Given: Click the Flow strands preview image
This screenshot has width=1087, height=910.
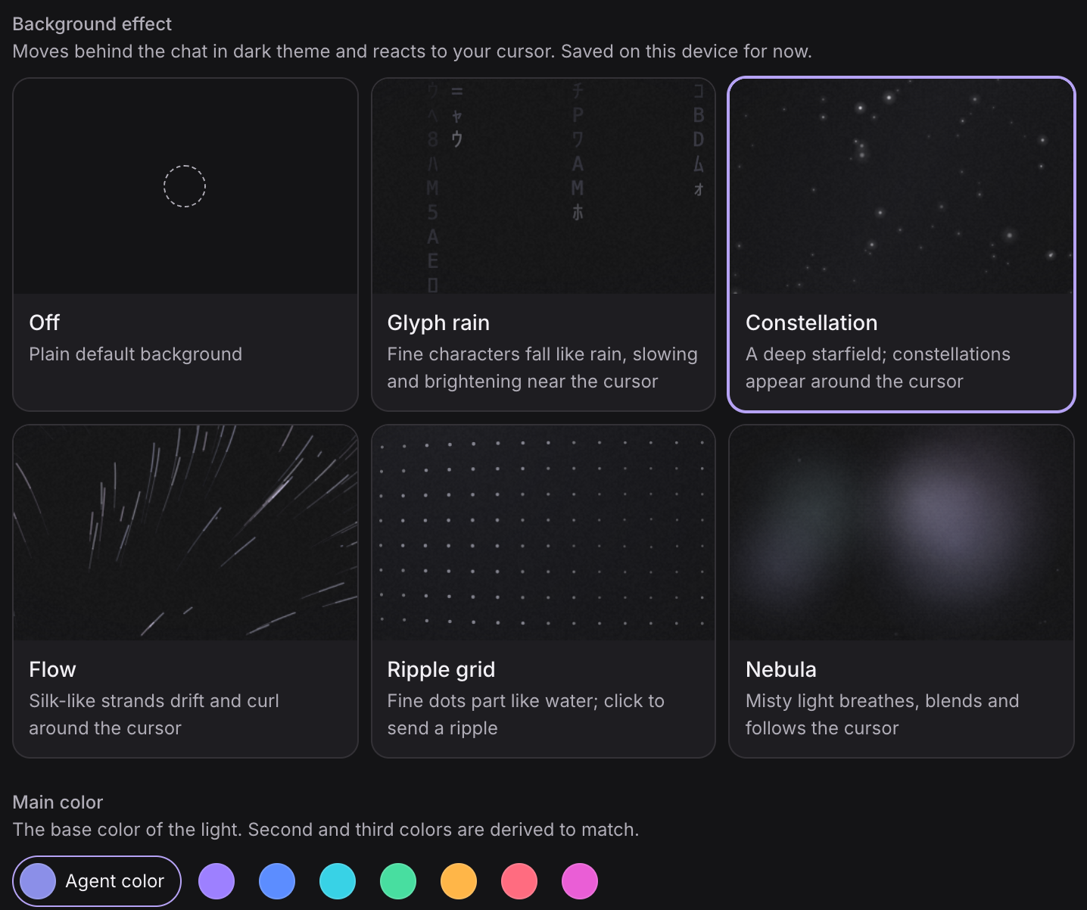Looking at the screenshot, I should pyautogui.click(x=185, y=533).
